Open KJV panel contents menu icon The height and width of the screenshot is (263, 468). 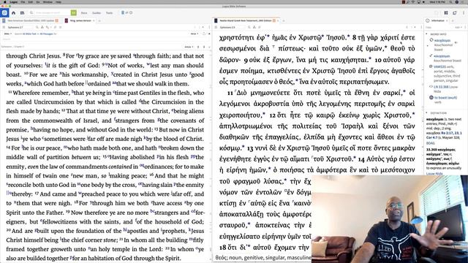(4, 27)
